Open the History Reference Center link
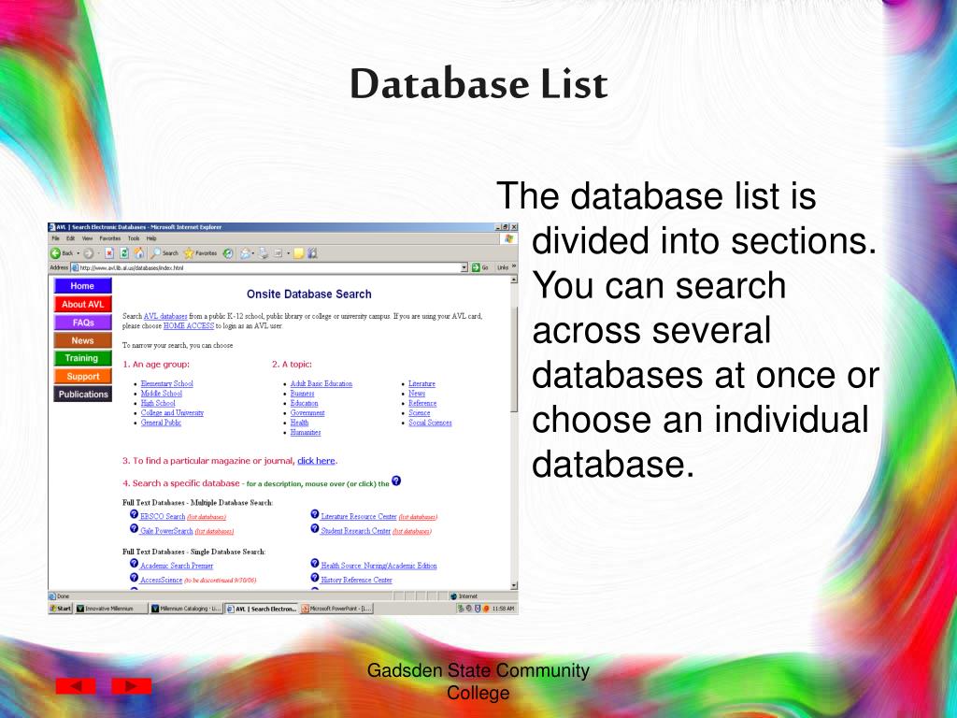The image size is (957, 718). click(x=356, y=580)
